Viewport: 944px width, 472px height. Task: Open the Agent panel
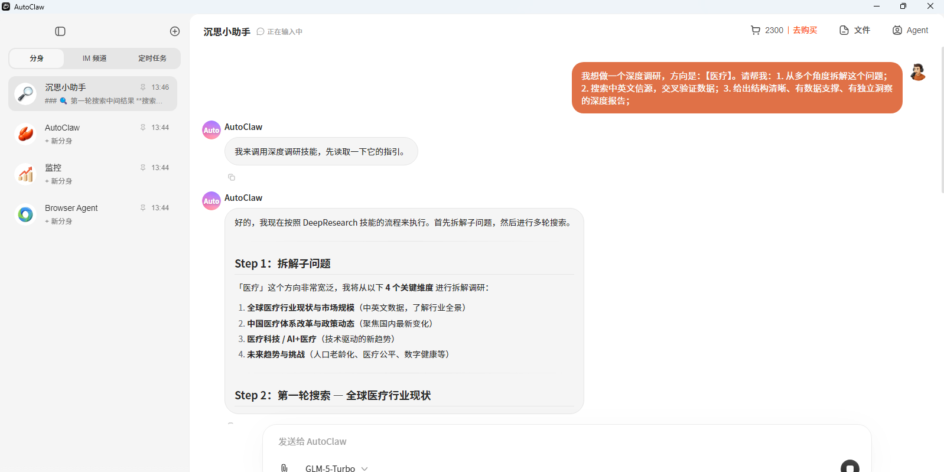pos(910,30)
